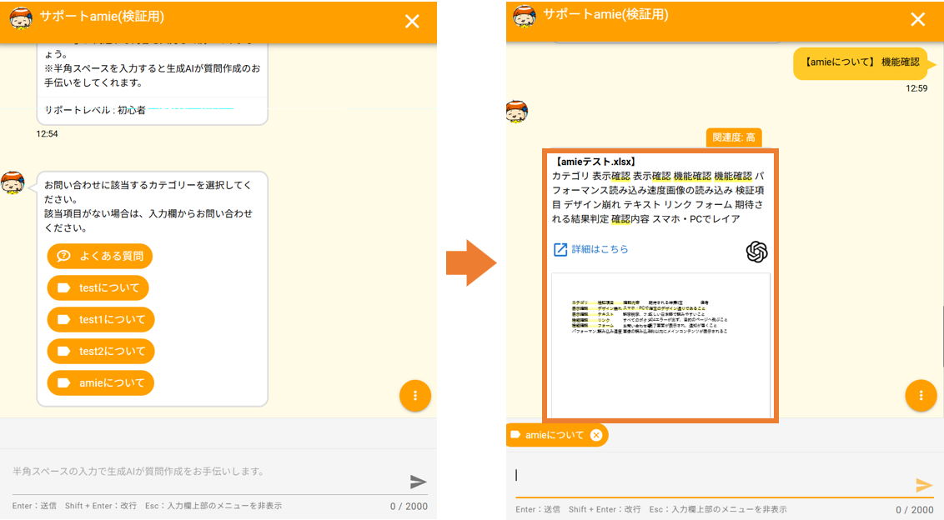944x520 pixels.
Task: Close the left chat window with X
Action: coord(412,22)
